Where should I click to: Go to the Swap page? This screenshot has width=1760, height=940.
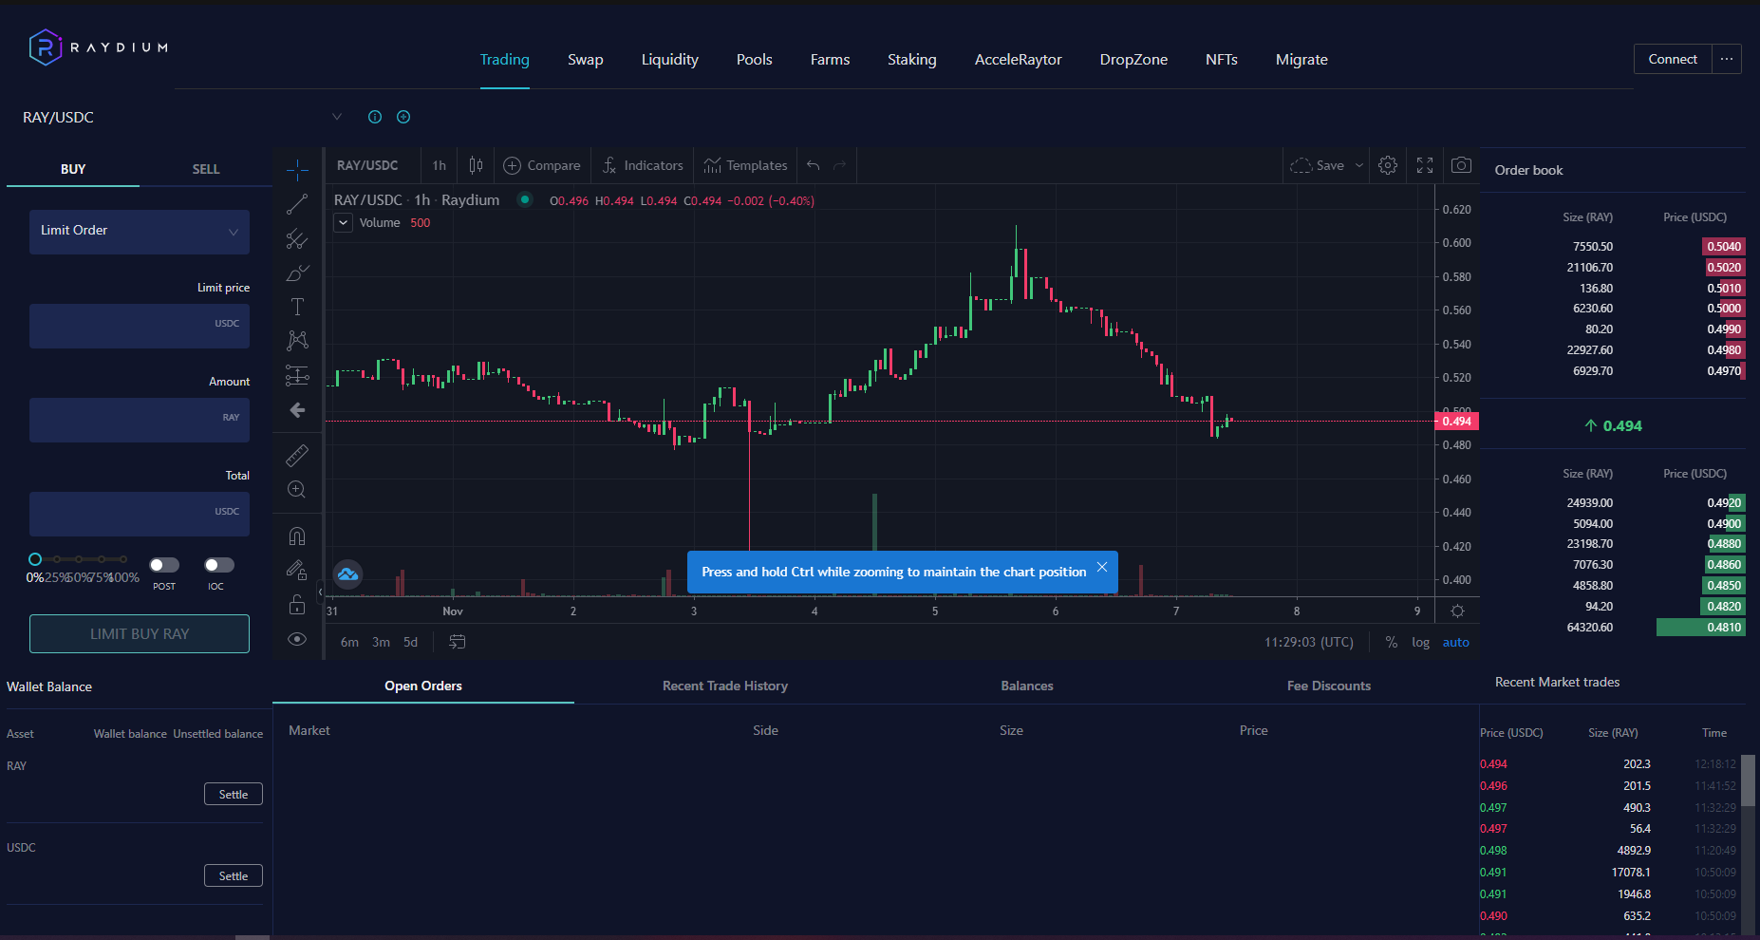click(x=585, y=60)
